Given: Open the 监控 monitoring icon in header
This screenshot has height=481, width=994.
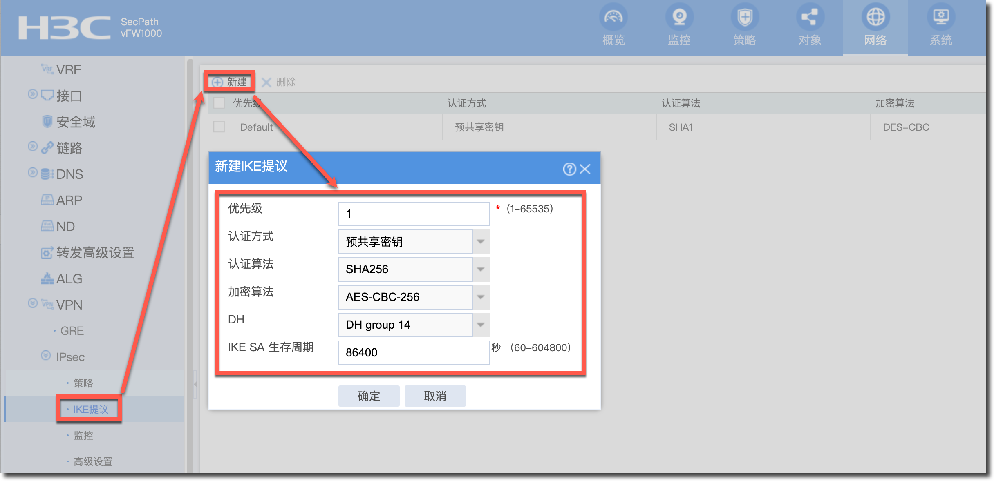Looking at the screenshot, I should [x=679, y=17].
